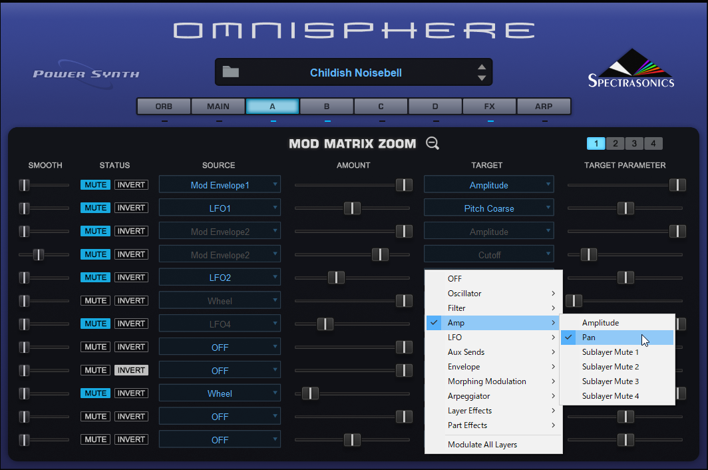Go to mod matrix page 1
Image resolution: width=708 pixels, height=470 pixels.
point(596,143)
